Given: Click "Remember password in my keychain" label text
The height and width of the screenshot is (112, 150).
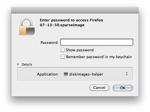Looking at the screenshot, I should pos(99,57).
